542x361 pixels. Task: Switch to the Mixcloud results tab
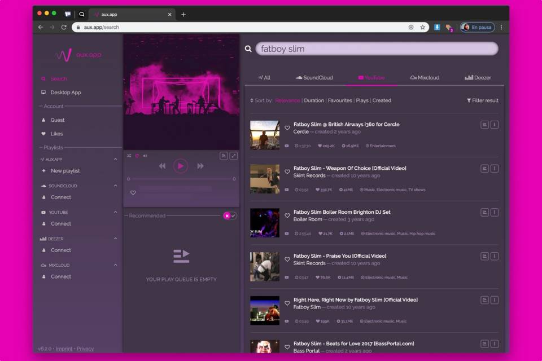tap(425, 78)
